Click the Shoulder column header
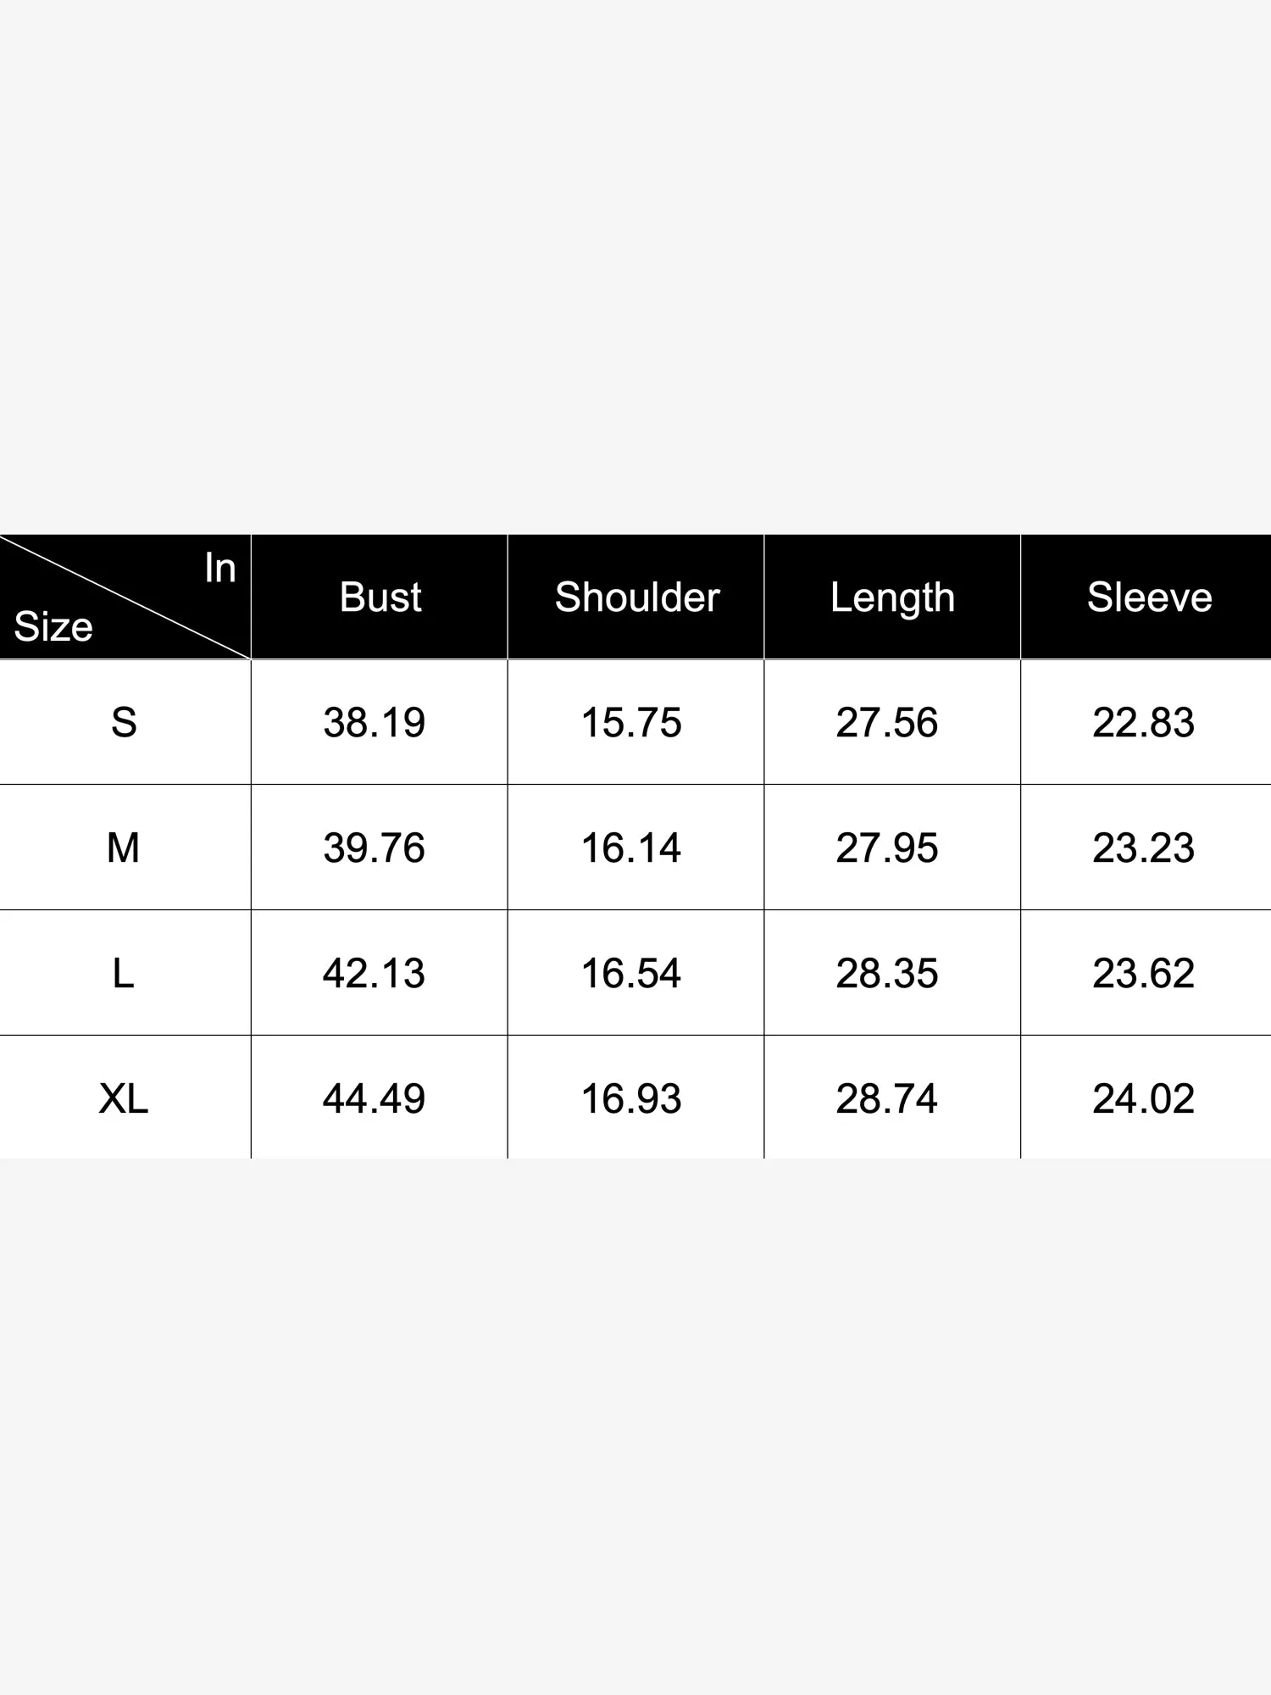Viewport: 1271px width, 1695px height. click(x=637, y=597)
